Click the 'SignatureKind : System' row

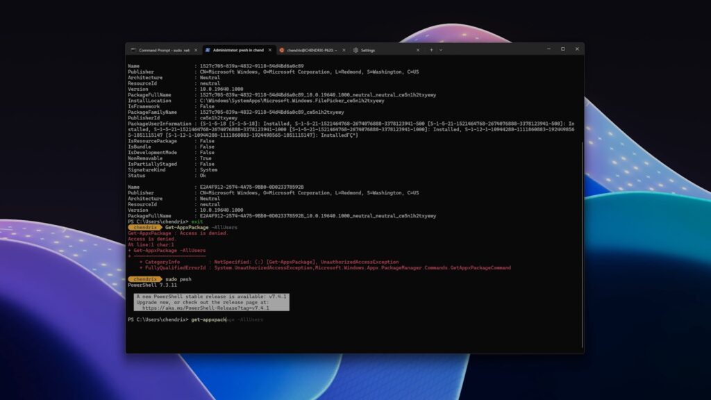(173, 170)
